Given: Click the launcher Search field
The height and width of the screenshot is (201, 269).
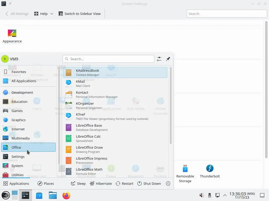Looking at the screenshot, I should click(108, 59).
